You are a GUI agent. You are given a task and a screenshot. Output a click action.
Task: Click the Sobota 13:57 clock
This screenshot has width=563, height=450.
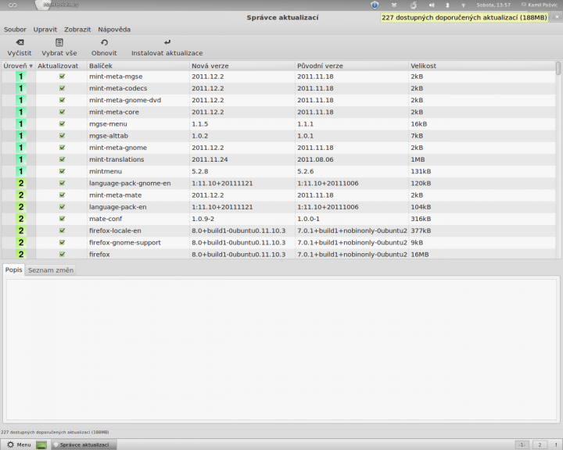pyautogui.click(x=493, y=5)
